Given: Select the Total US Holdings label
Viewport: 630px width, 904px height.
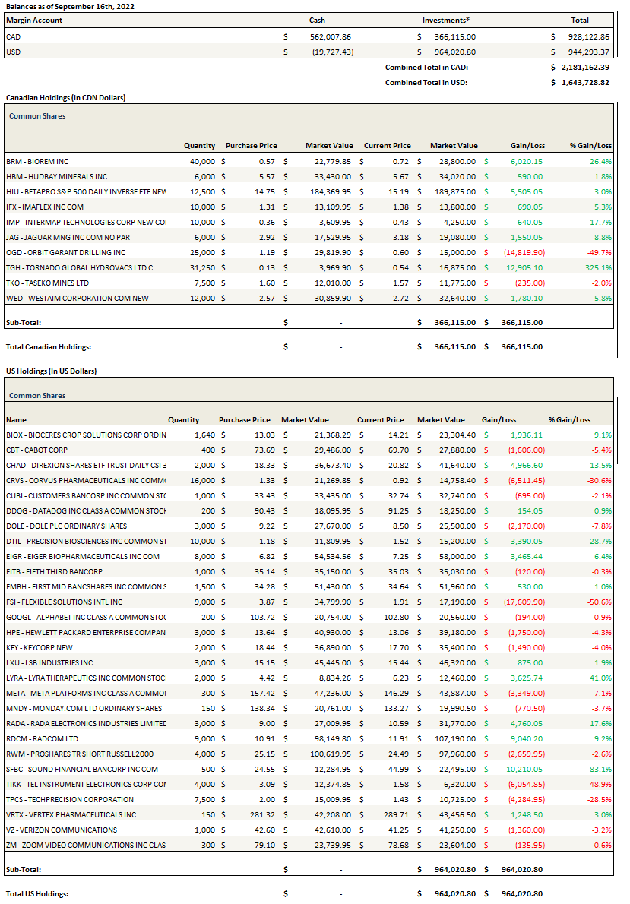Looking at the screenshot, I should point(37,893).
